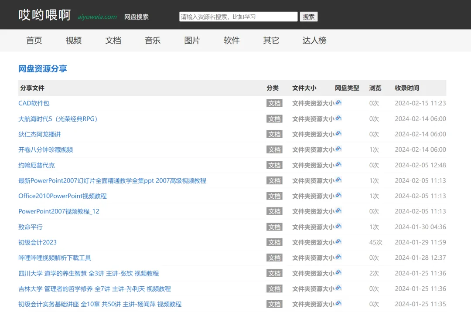Image resolution: width=471 pixels, height=312 pixels.
Task: Click the cloud drive icon in 初级会计2023 row
Action: click(x=338, y=242)
